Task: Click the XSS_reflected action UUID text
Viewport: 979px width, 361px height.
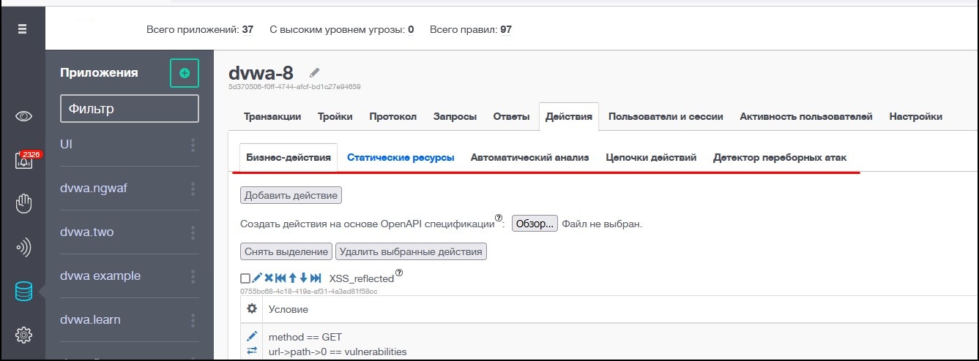Action: [x=308, y=292]
